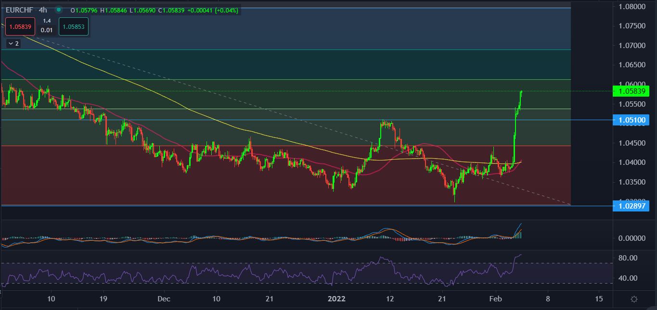This screenshot has width=657, height=310.
Task: Click the open value O1.05796
Action: tap(84, 10)
